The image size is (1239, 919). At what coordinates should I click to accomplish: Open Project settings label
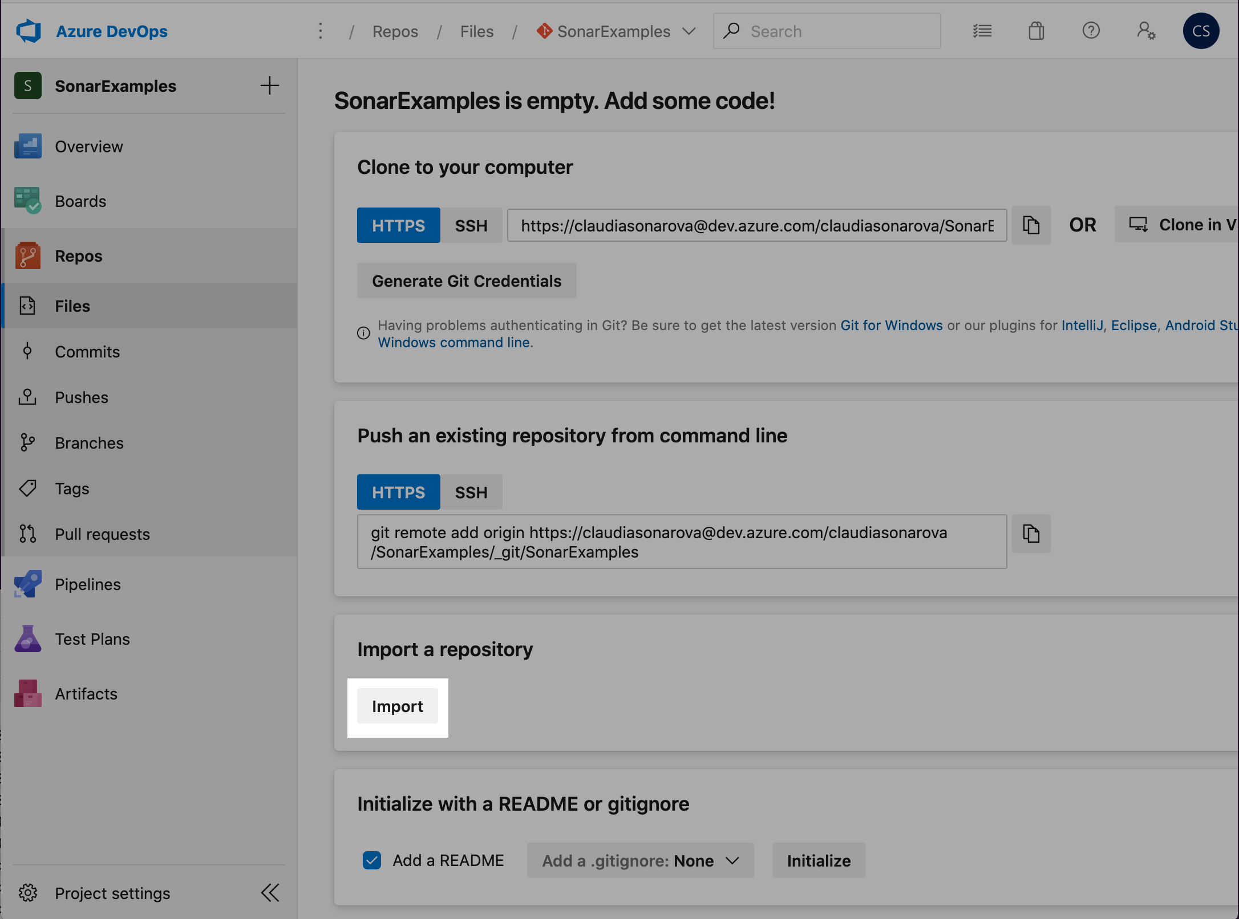point(112,893)
